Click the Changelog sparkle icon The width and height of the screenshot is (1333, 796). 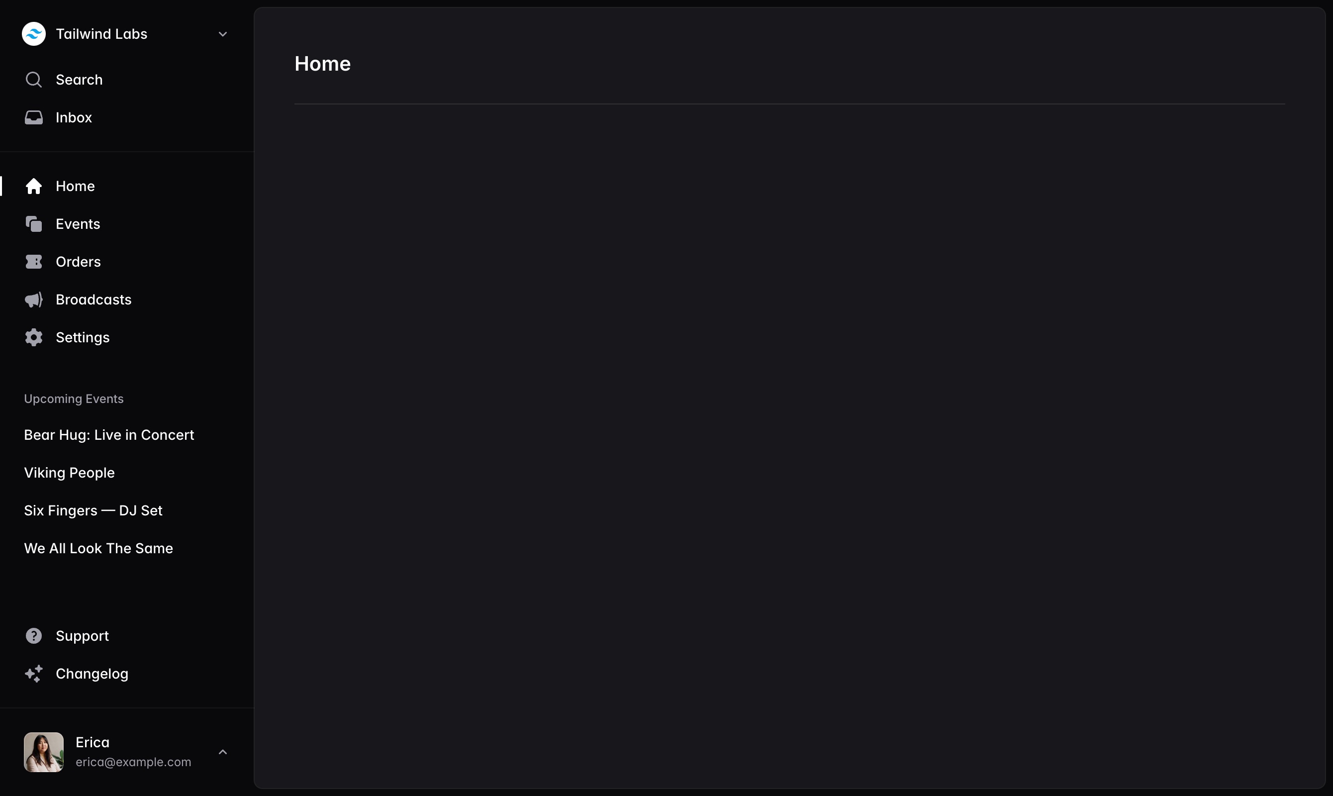[33, 674]
